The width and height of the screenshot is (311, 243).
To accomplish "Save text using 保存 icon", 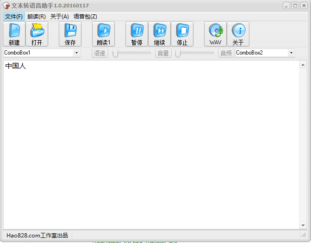I will click(70, 34).
